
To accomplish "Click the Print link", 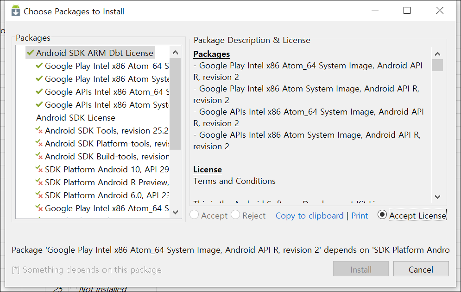I will coord(360,216).
